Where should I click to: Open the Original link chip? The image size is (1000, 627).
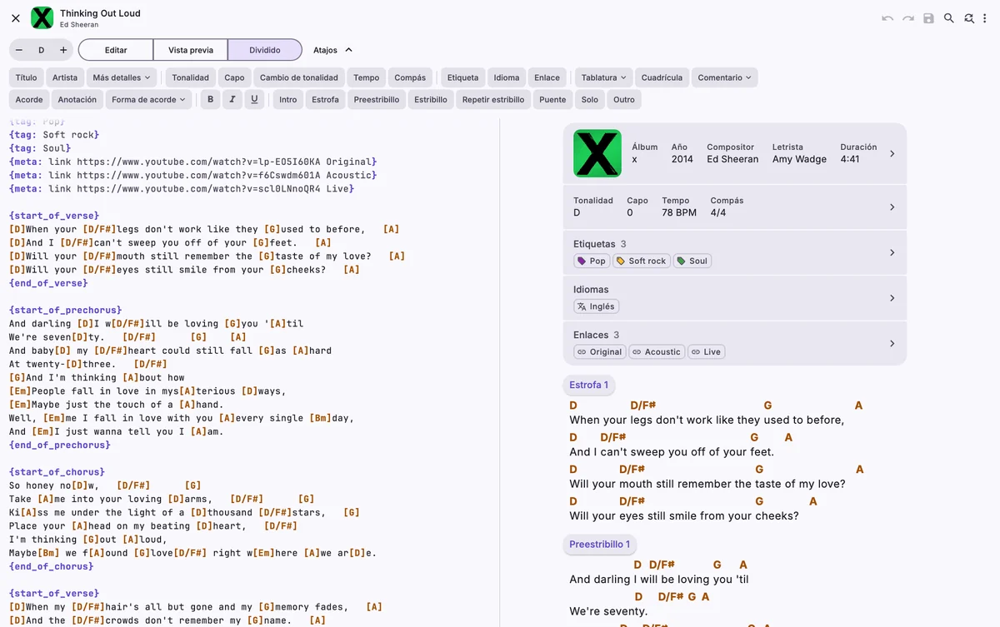(x=600, y=351)
